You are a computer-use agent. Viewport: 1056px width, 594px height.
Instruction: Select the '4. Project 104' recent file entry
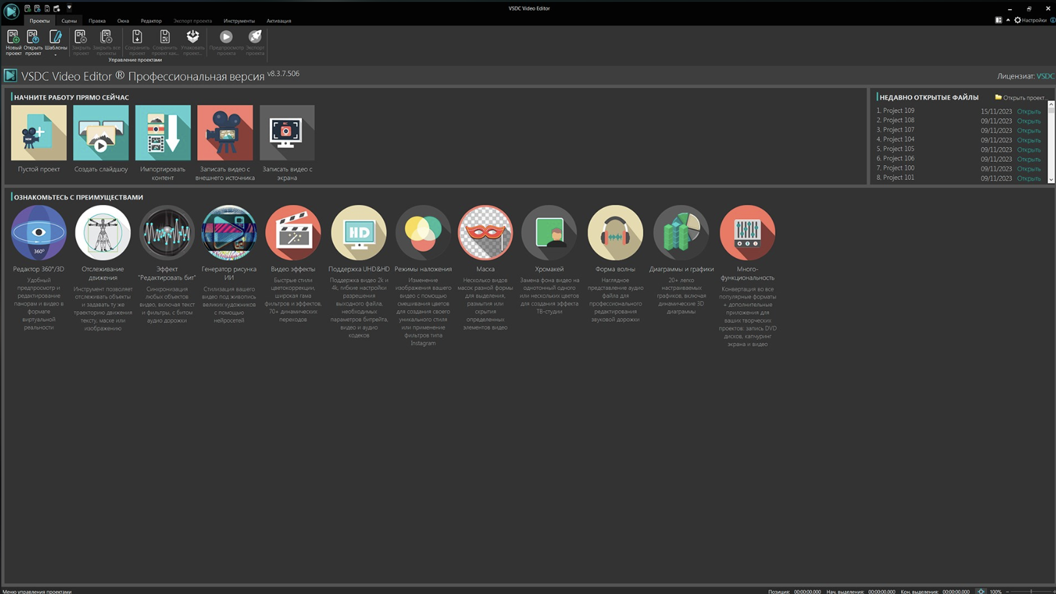pyautogui.click(x=895, y=139)
